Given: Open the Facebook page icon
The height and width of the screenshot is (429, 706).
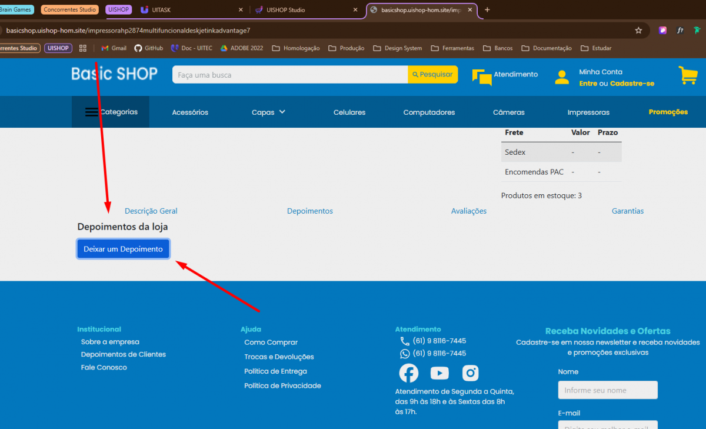Looking at the screenshot, I should click(x=409, y=373).
